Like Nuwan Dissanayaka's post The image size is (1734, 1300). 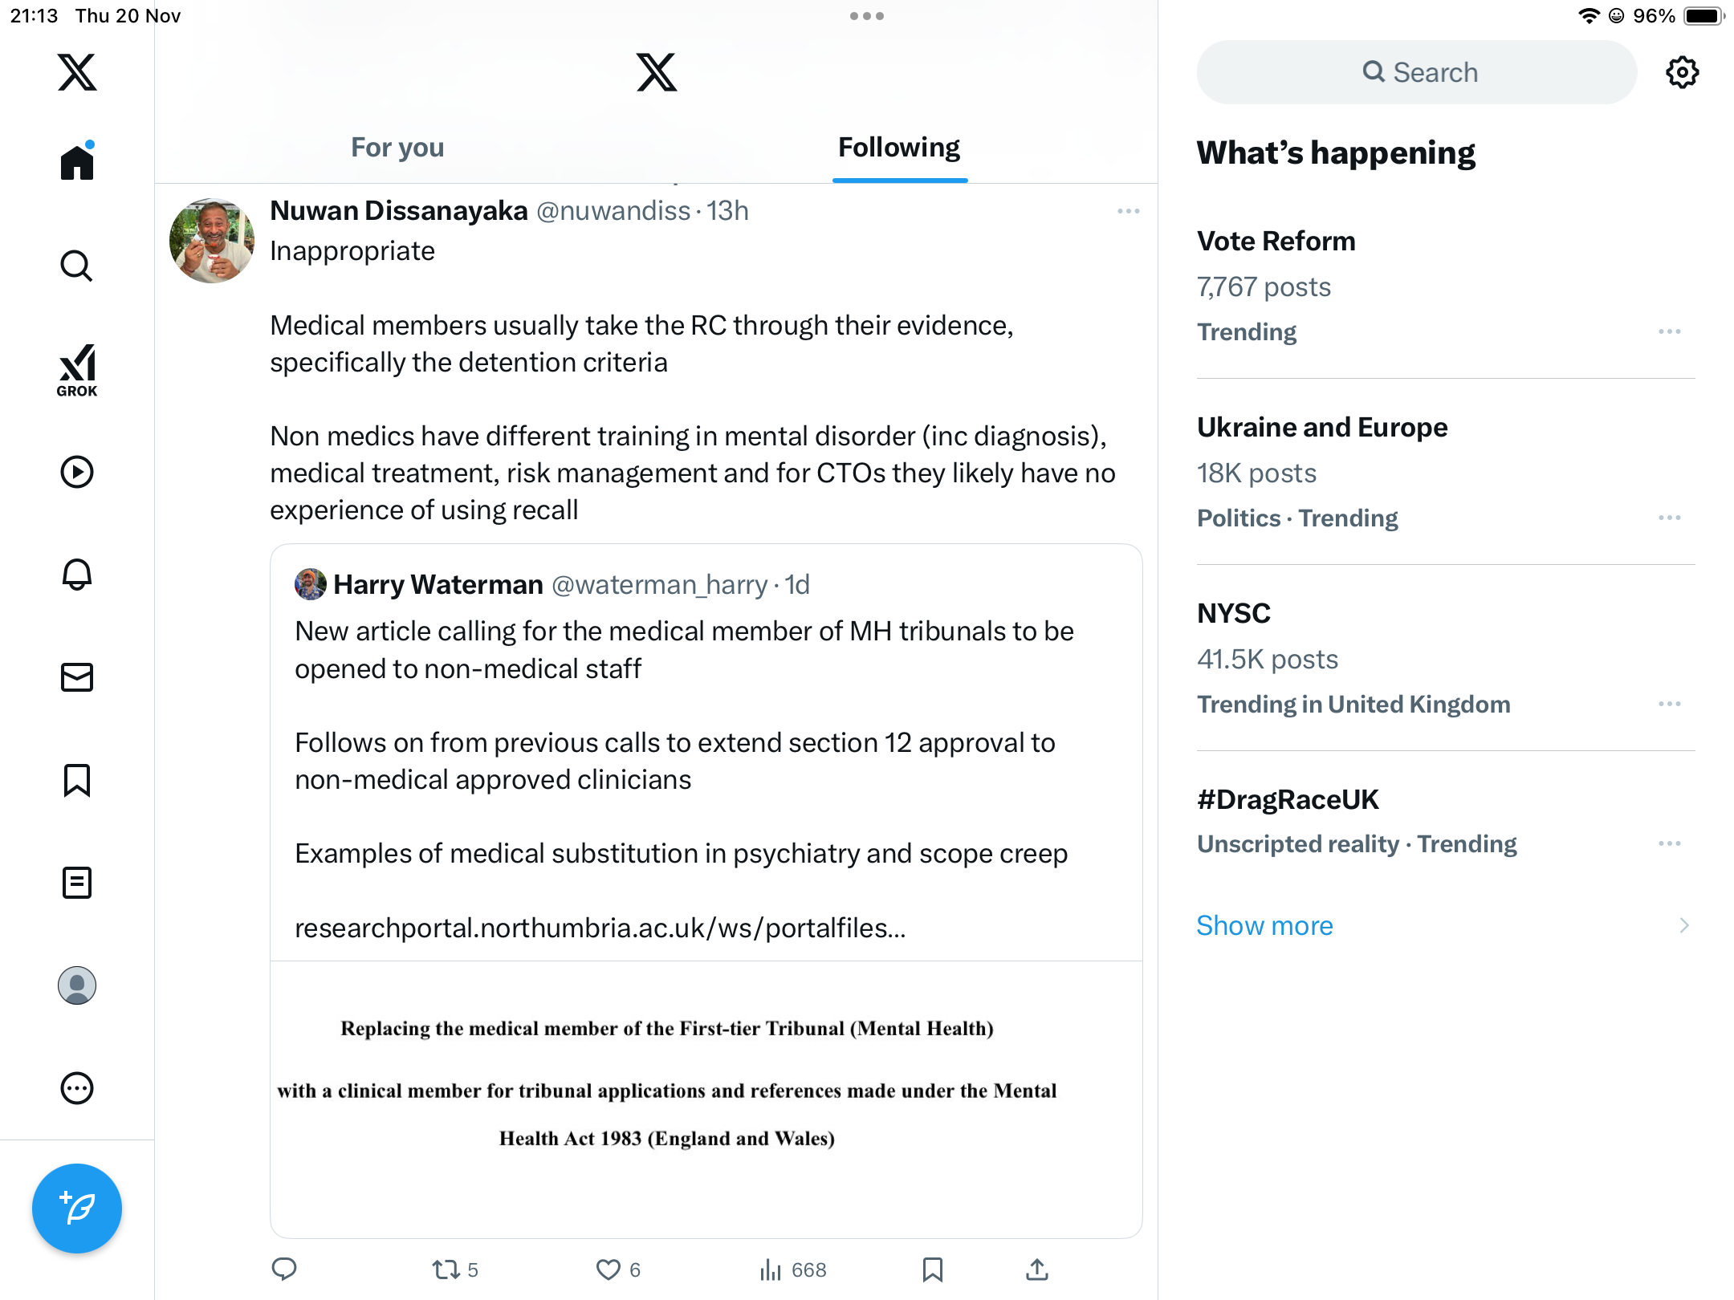[x=609, y=1270]
